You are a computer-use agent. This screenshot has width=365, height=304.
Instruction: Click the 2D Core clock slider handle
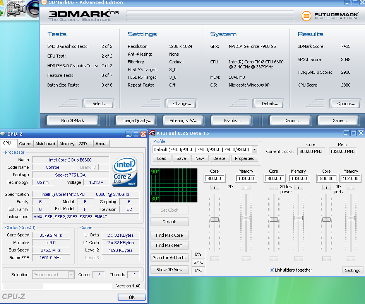(214, 219)
